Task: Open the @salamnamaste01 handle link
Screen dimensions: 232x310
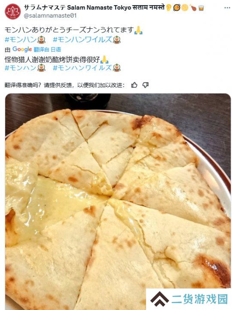Action: [50, 15]
